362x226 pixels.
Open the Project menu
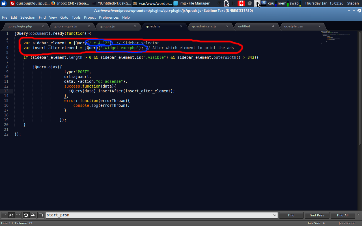90,17
